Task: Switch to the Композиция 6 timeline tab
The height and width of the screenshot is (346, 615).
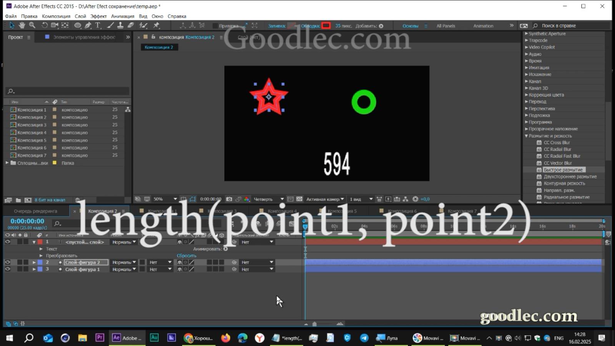Action: coord(402,211)
